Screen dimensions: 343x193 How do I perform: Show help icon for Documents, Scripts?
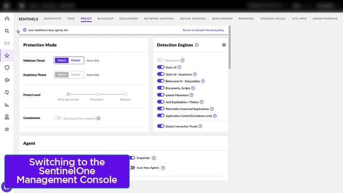click(193, 88)
